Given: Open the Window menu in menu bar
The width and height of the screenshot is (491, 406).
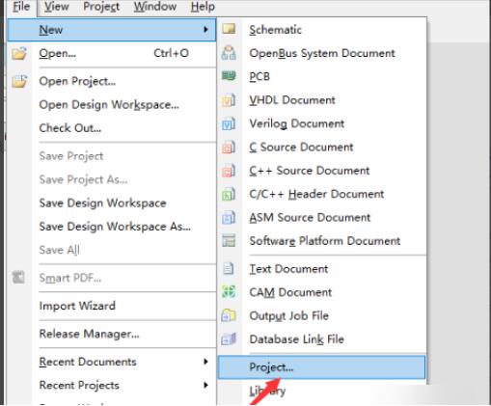Looking at the screenshot, I should tap(155, 7).
